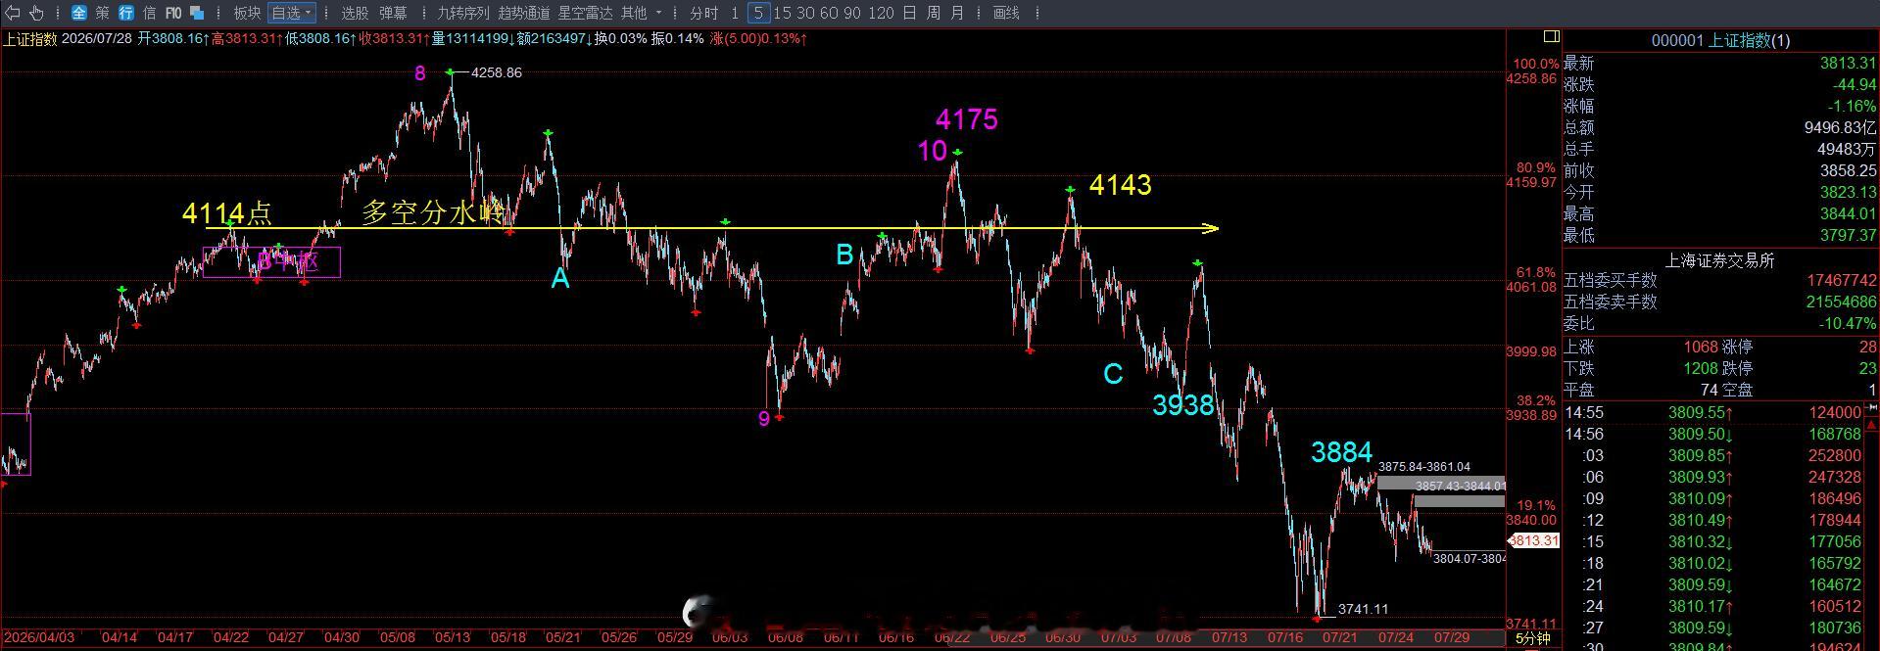Click 最低 value 3797.37

coord(1848,235)
